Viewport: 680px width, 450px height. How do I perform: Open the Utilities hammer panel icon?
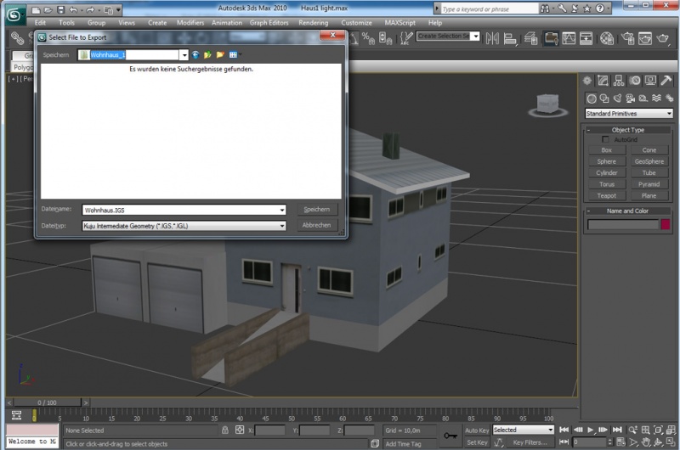(x=666, y=81)
